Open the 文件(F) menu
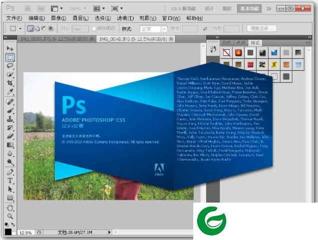Screen dimensions: 318x240 (14, 18)
